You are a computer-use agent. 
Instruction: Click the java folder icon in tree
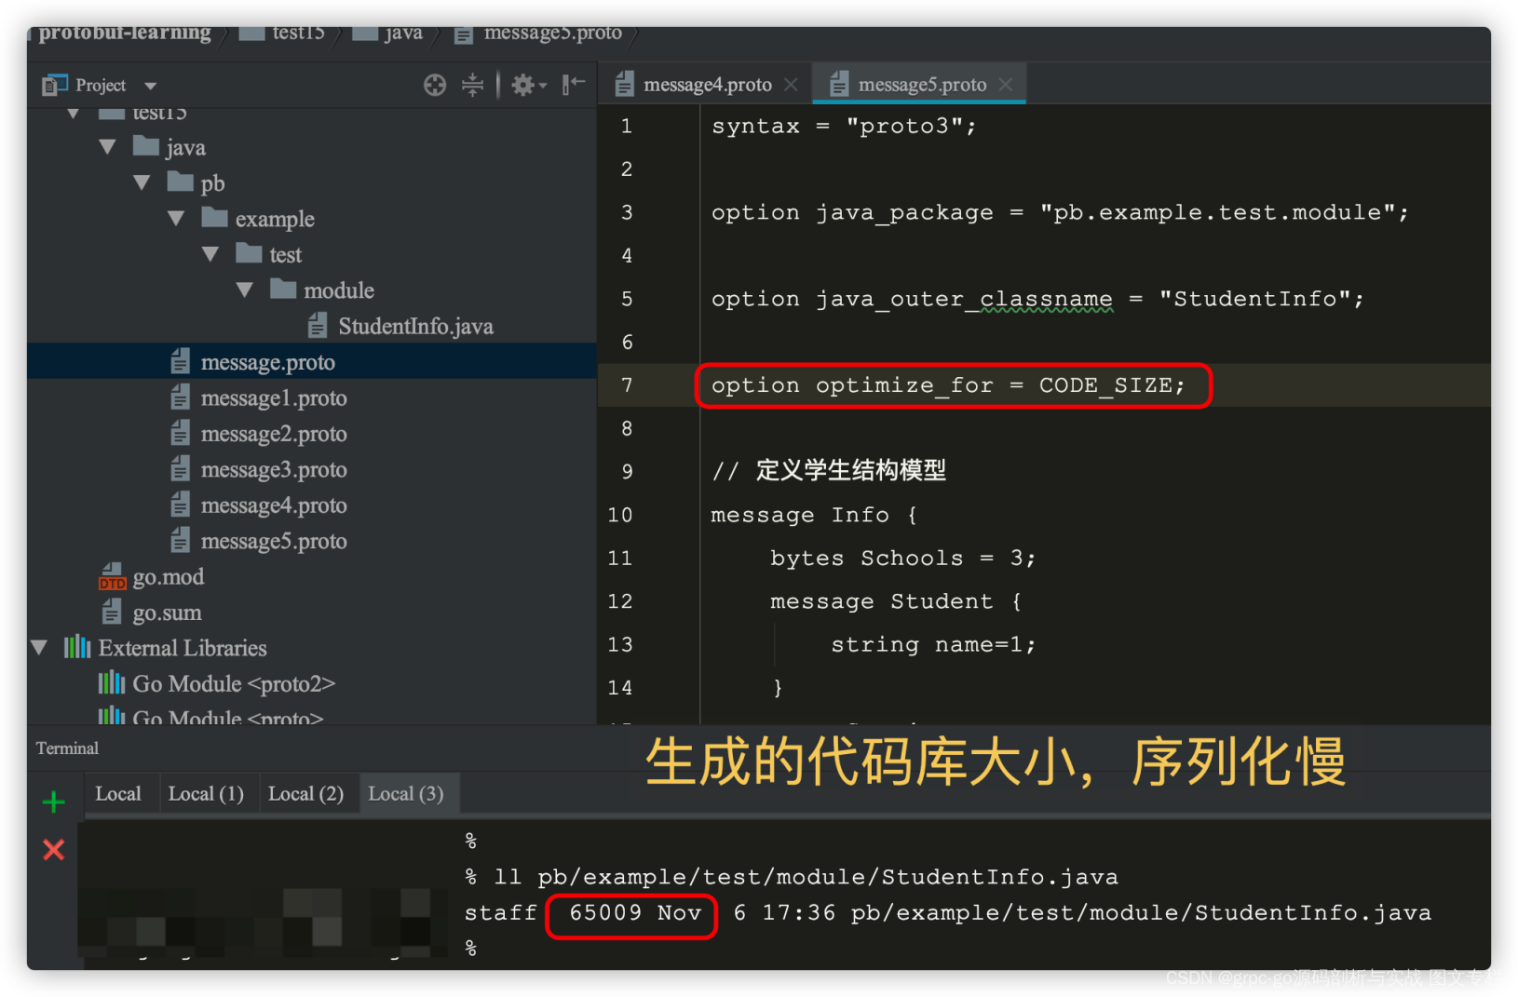pyautogui.click(x=146, y=145)
